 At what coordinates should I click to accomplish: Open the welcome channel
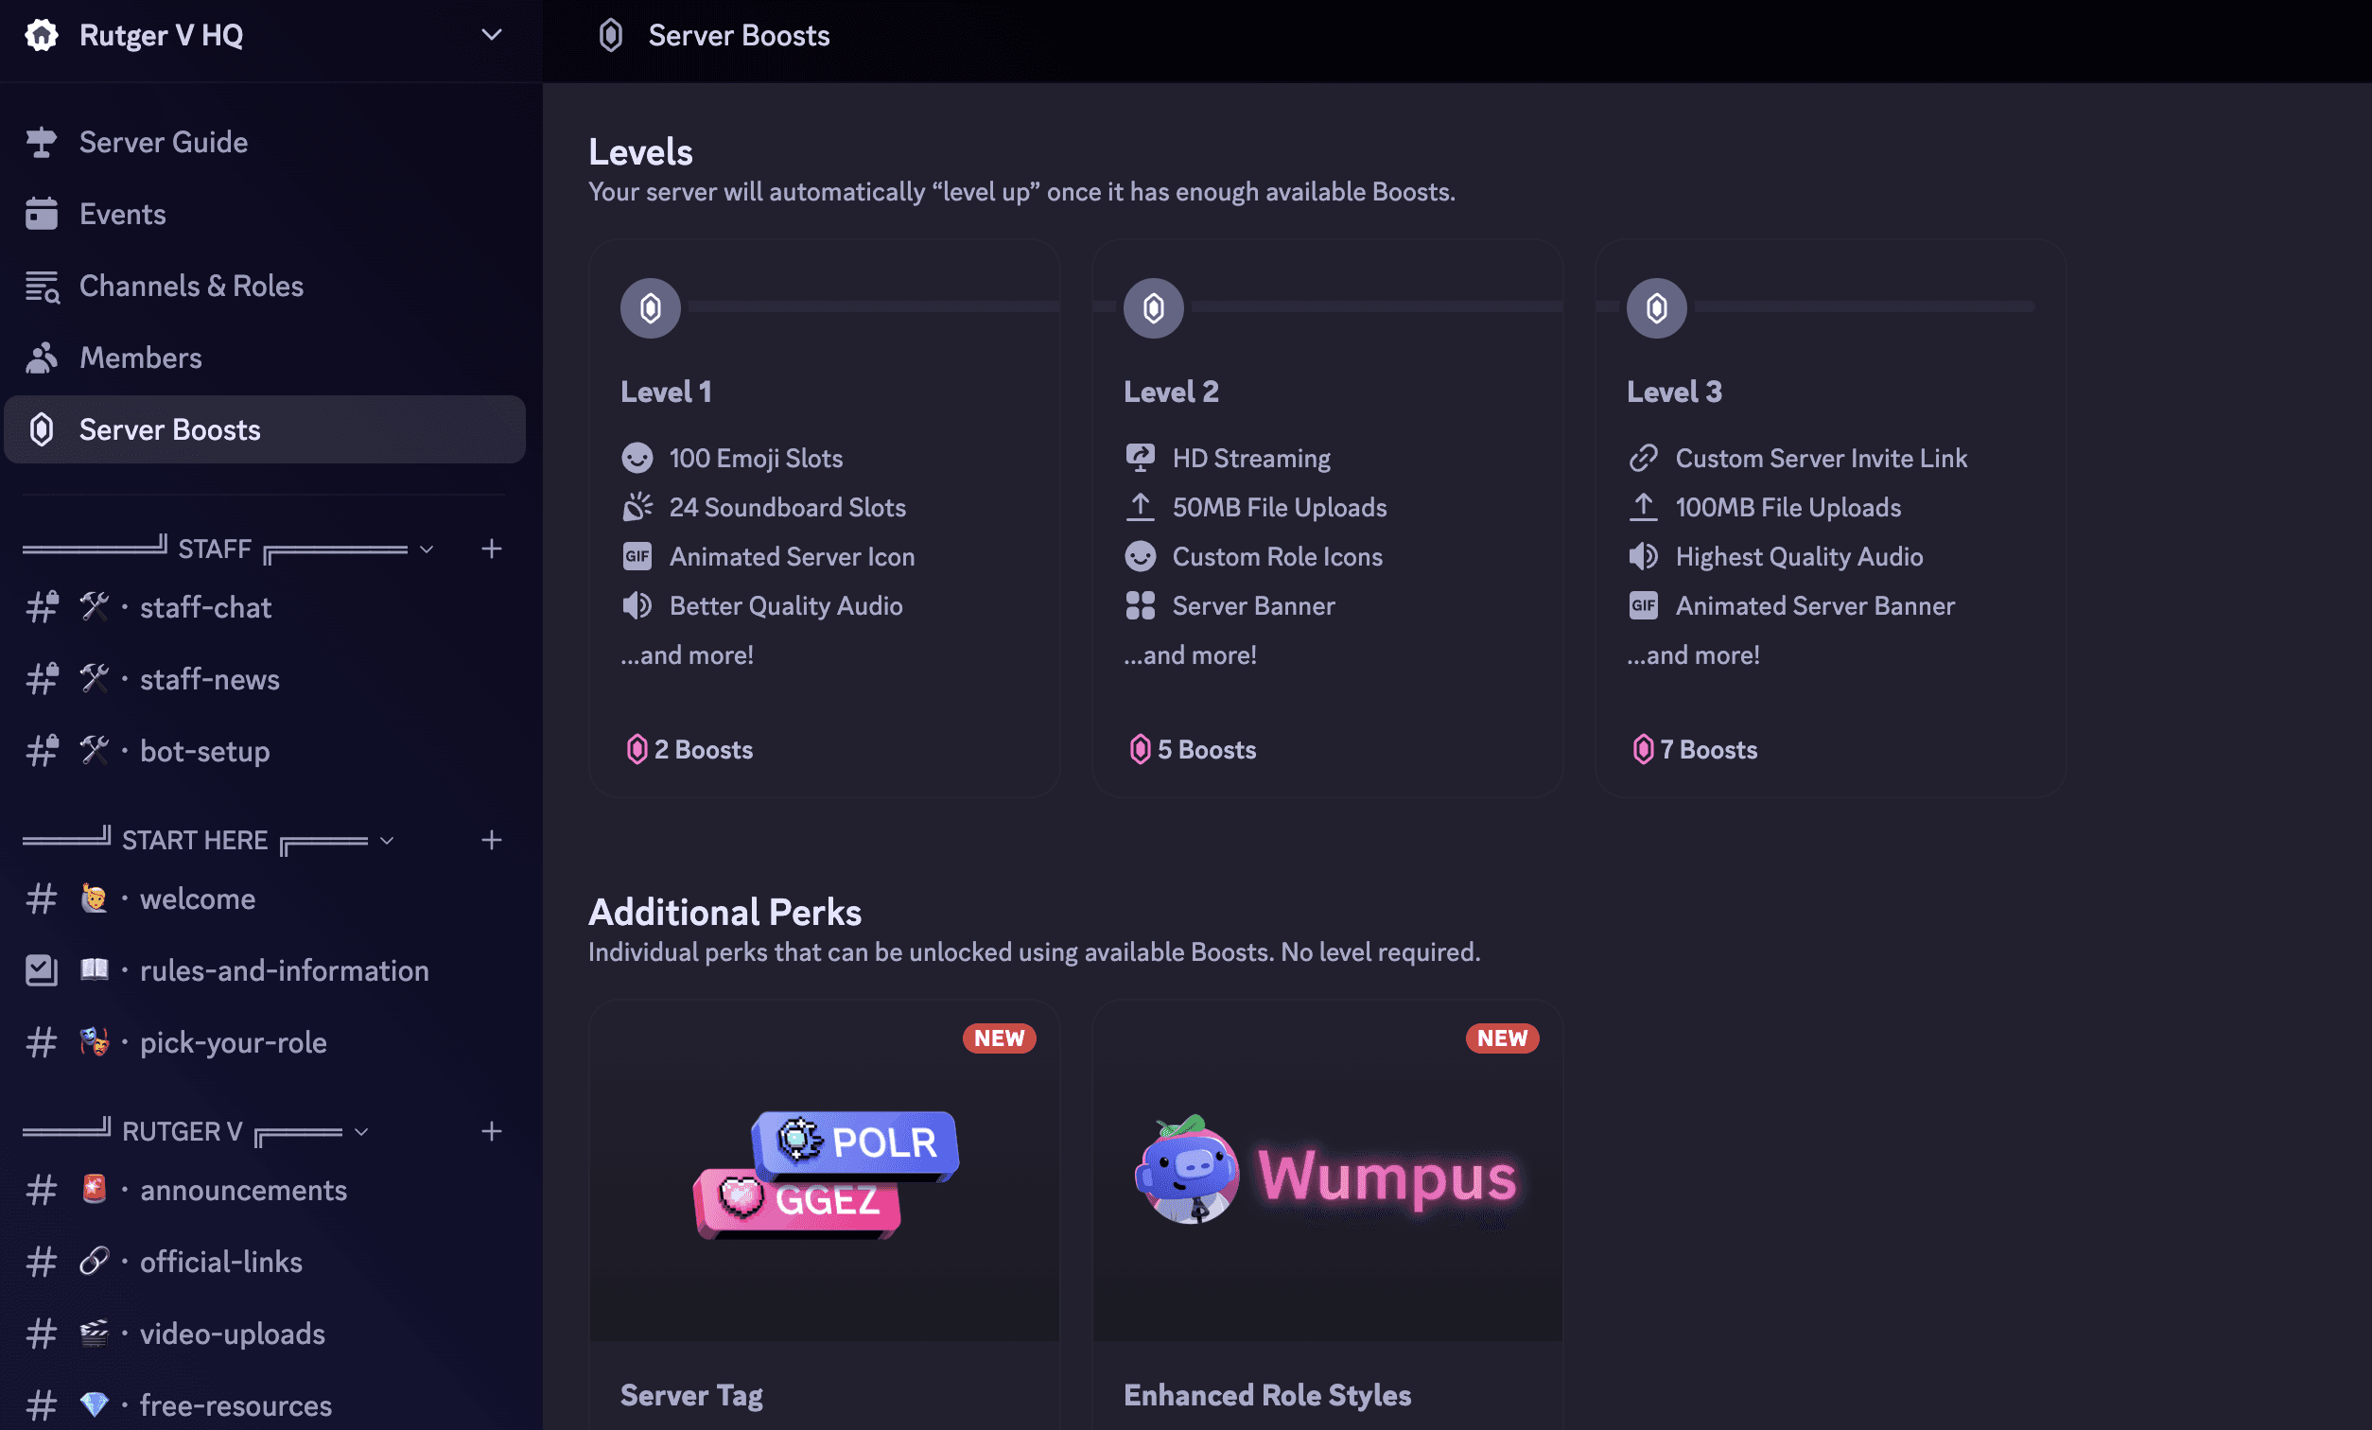pyautogui.click(x=265, y=898)
